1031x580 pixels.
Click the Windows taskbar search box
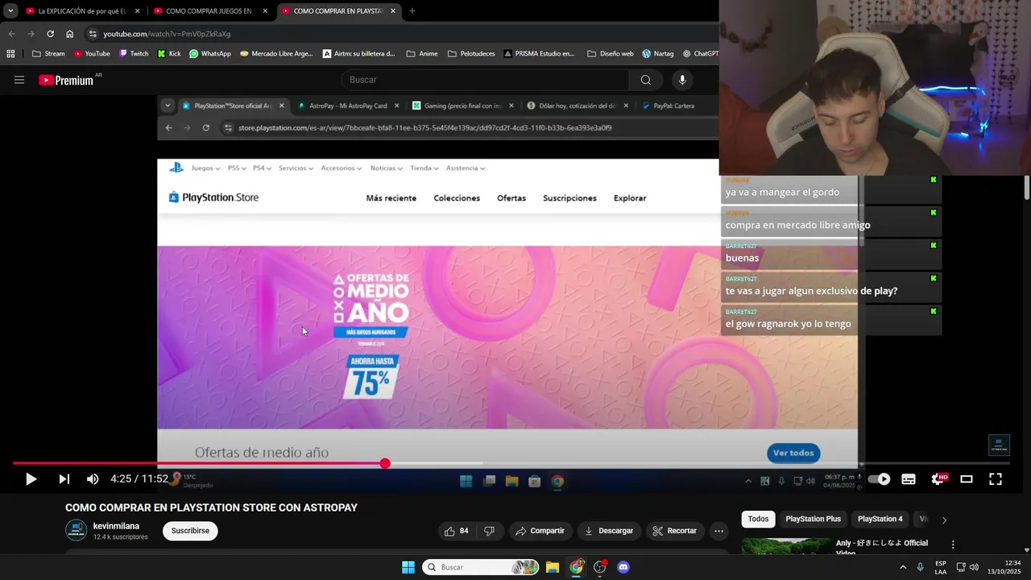(481, 567)
